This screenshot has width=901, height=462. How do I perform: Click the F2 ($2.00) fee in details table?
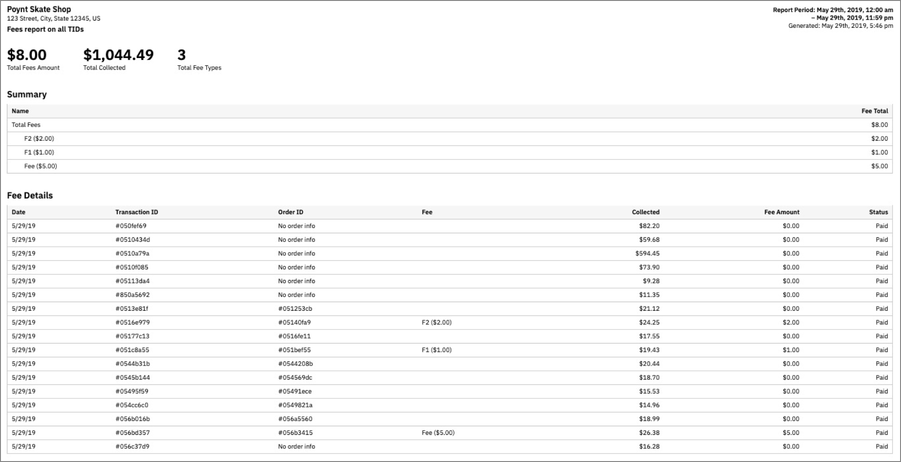437,323
